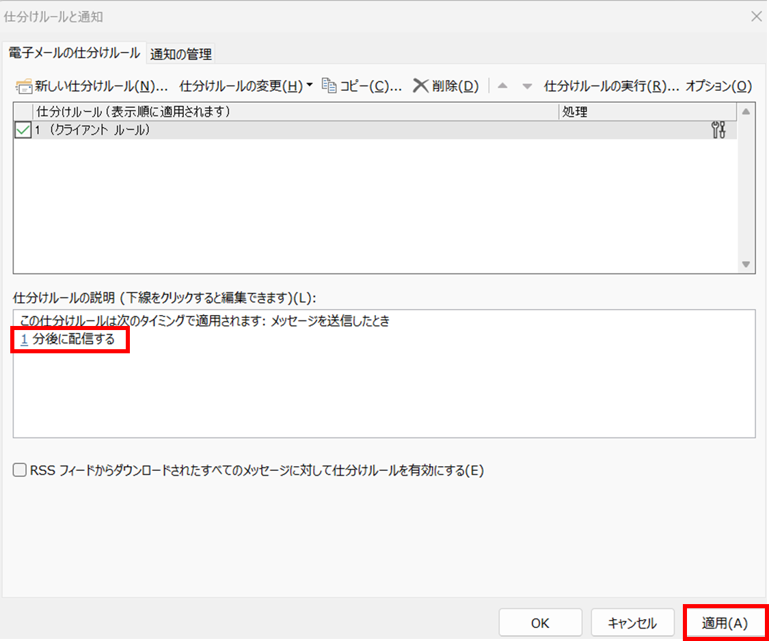Click the delete X icon
This screenshot has width=769, height=641.
coord(420,86)
